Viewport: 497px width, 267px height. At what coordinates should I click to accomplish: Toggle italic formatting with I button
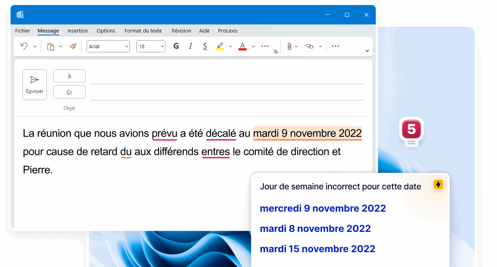click(x=190, y=46)
